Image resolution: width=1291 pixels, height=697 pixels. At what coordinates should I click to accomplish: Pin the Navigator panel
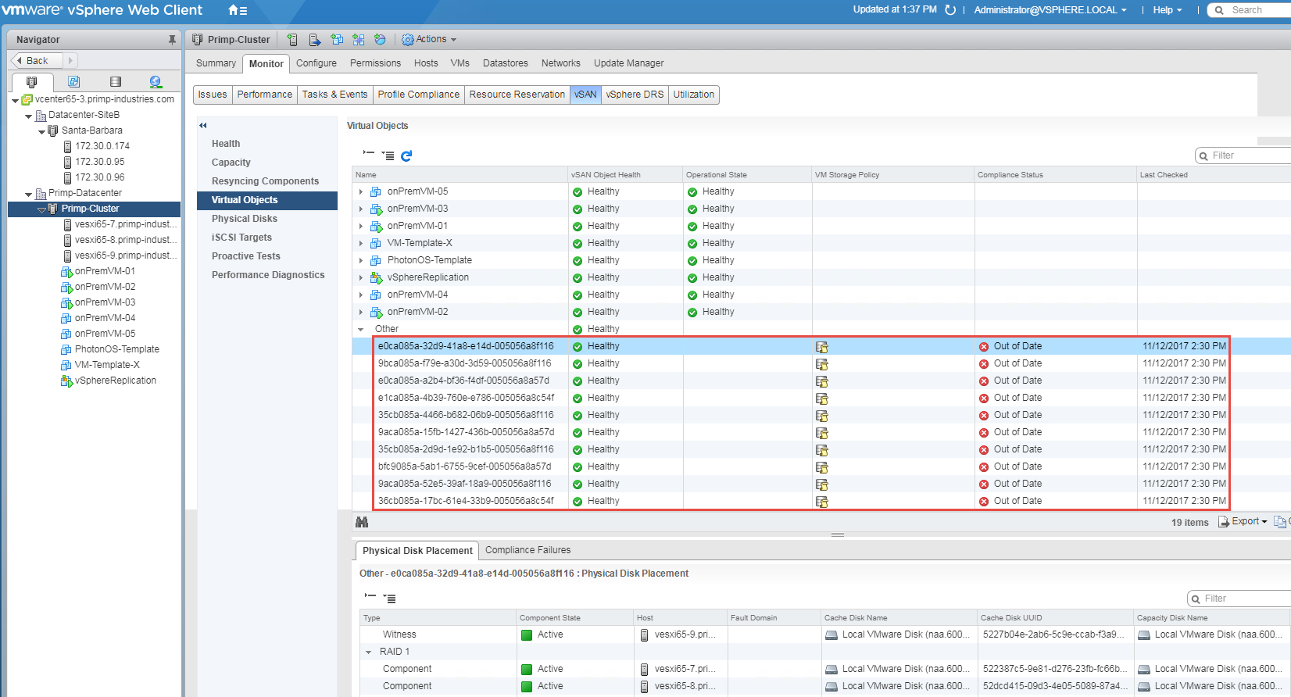(172, 40)
